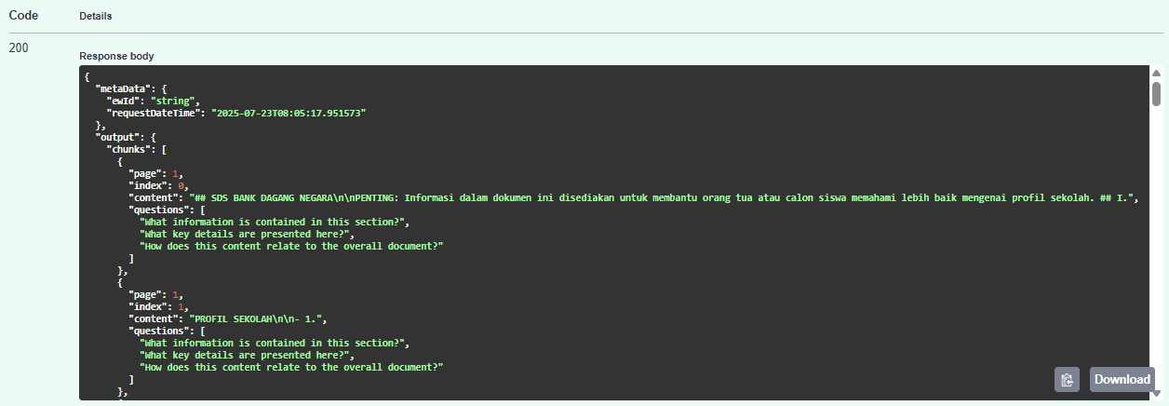The width and height of the screenshot is (1169, 406).
Task: Click the "chunks" array key
Action: 131,149
